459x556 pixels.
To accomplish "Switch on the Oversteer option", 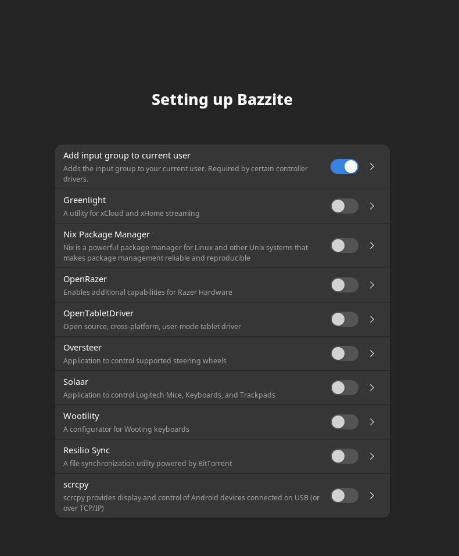I will tap(345, 353).
